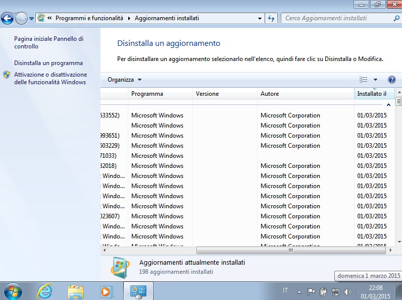Open Pagina iniziale Pannello di controllo
The image size is (402, 300).
point(48,42)
